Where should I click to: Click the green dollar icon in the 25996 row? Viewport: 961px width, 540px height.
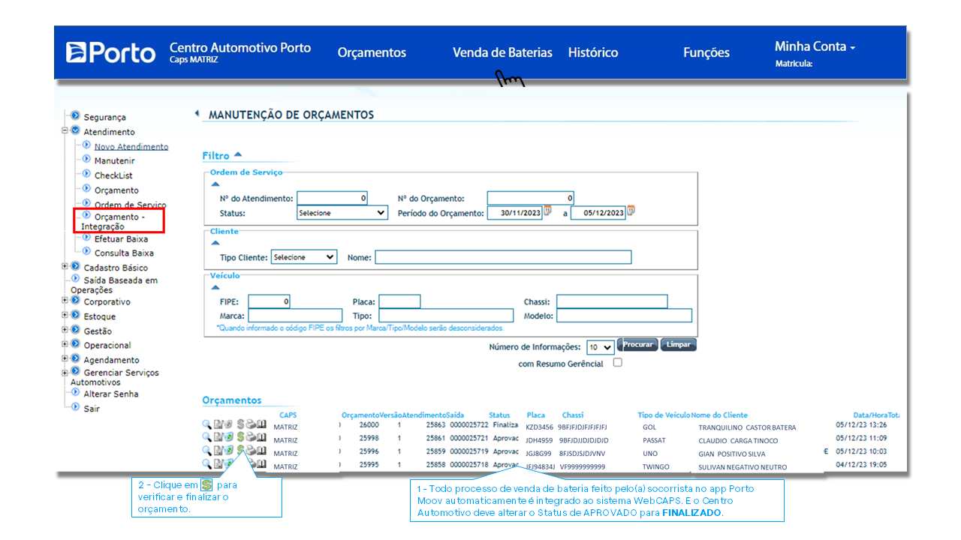(x=240, y=450)
